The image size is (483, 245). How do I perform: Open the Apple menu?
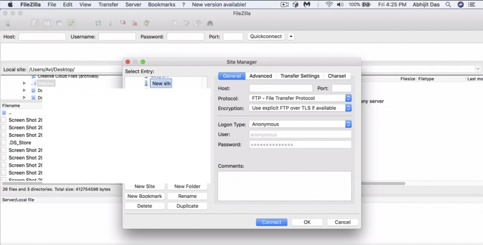(x=10, y=5)
